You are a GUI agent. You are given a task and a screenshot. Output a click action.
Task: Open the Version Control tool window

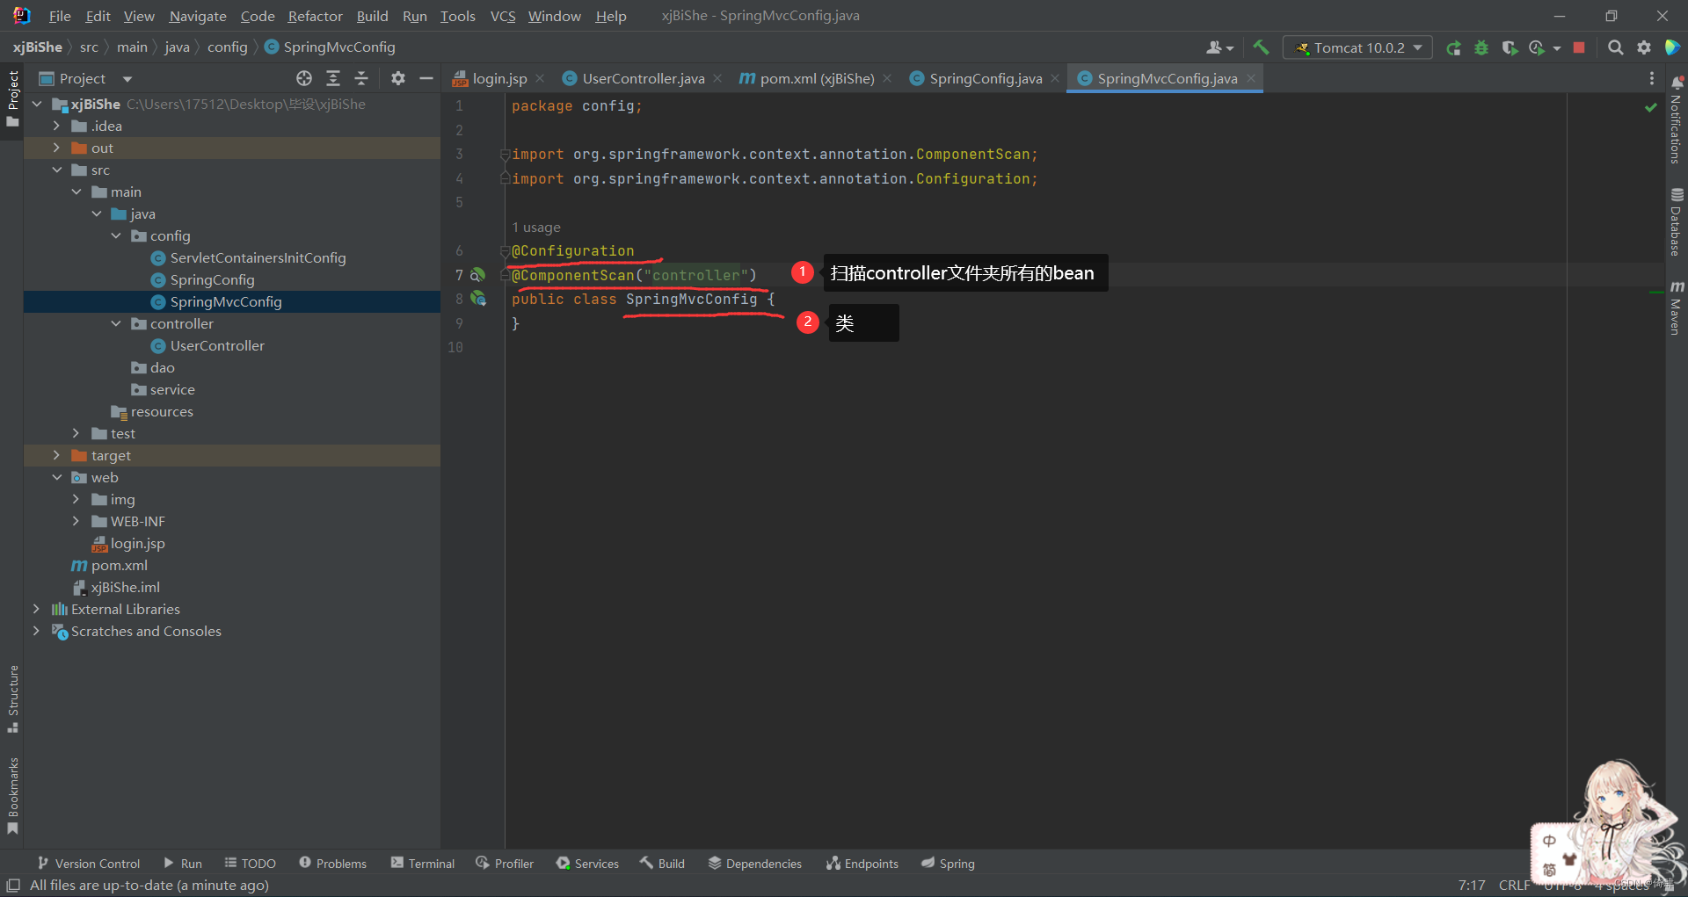pyautogui.click(x=89, y=864)
